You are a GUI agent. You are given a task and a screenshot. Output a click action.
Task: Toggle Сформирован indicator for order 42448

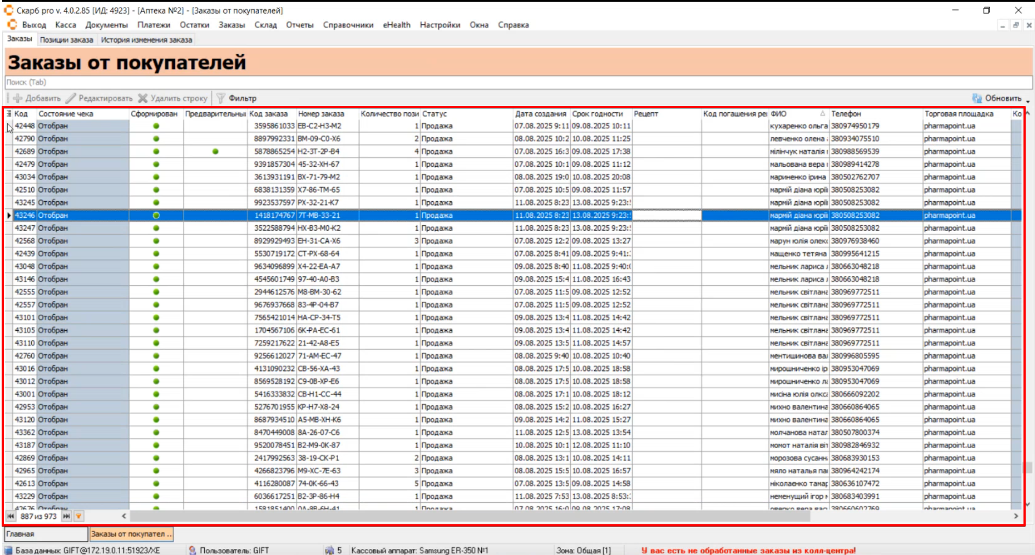(x=156, y=126)
